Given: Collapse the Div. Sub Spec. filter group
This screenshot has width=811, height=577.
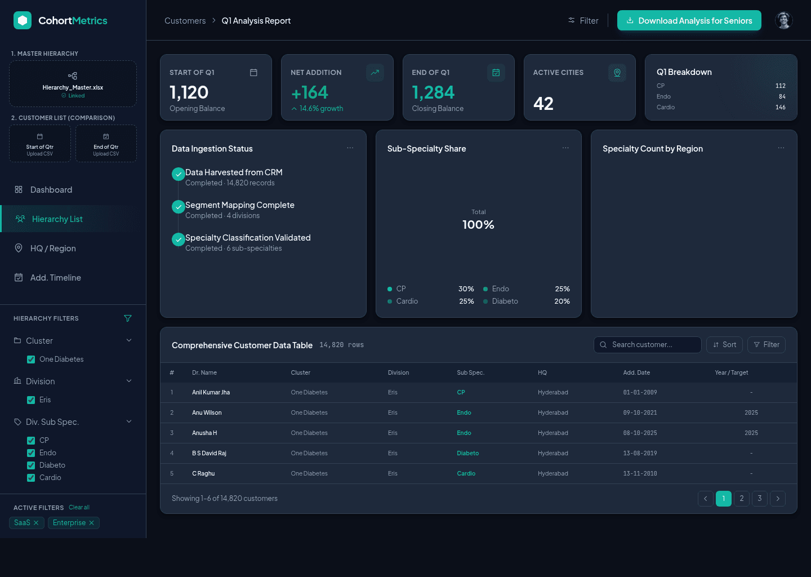Looking at the screenshot, I should (129, 421).
